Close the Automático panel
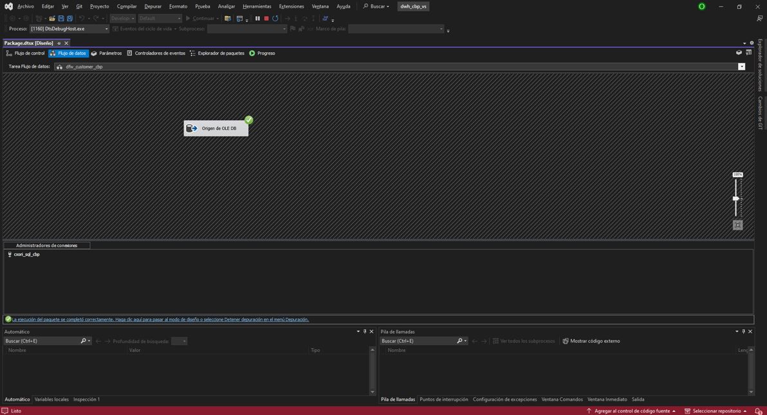The height and width of the screenshot is (415, 767). [372, 332]
